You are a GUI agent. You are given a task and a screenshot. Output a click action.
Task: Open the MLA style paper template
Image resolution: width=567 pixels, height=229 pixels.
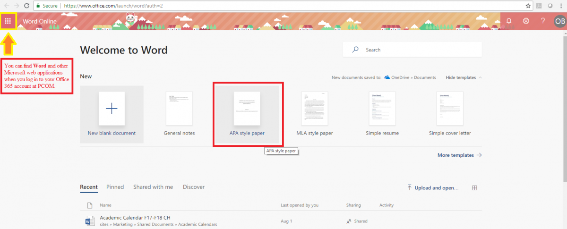pyautogui.click(x=315, y=114)
